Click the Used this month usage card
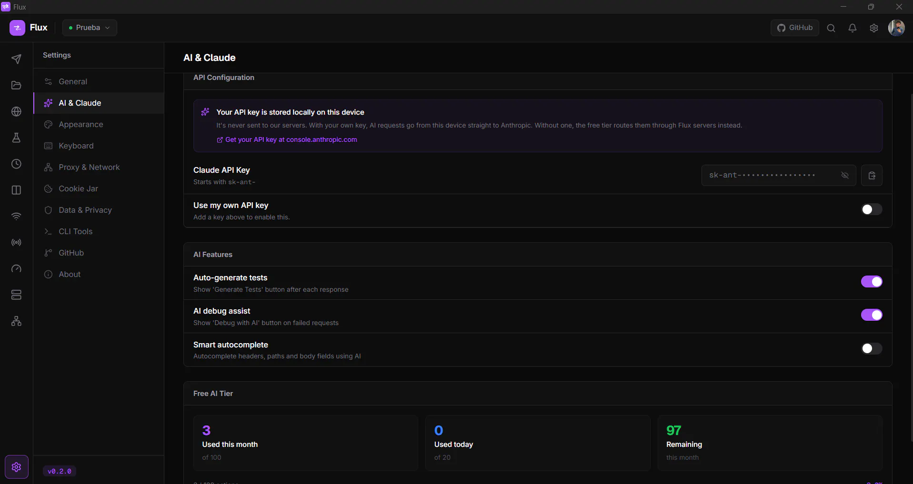The image size is (913, 484). (x=306, y=443)
